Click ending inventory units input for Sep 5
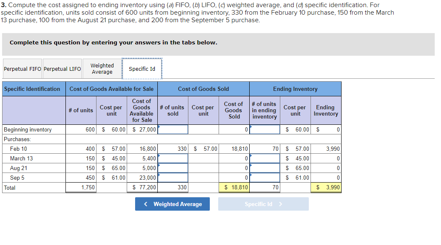 coord(264,177)
